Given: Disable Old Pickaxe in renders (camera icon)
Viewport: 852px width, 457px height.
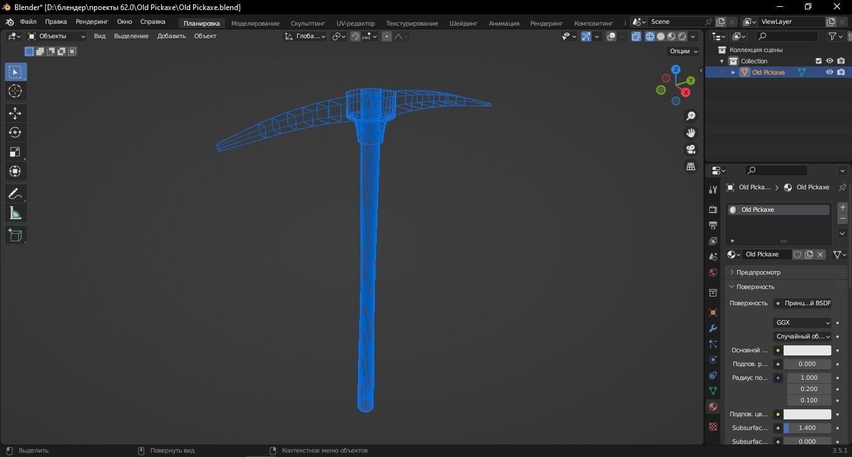Looking at the screenshot, I should (841, 72).
